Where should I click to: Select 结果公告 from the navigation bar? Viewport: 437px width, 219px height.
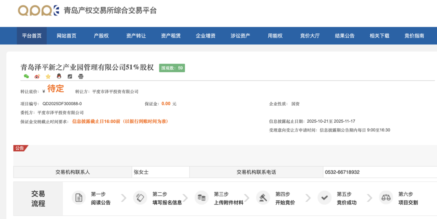(x=345, y=36)
